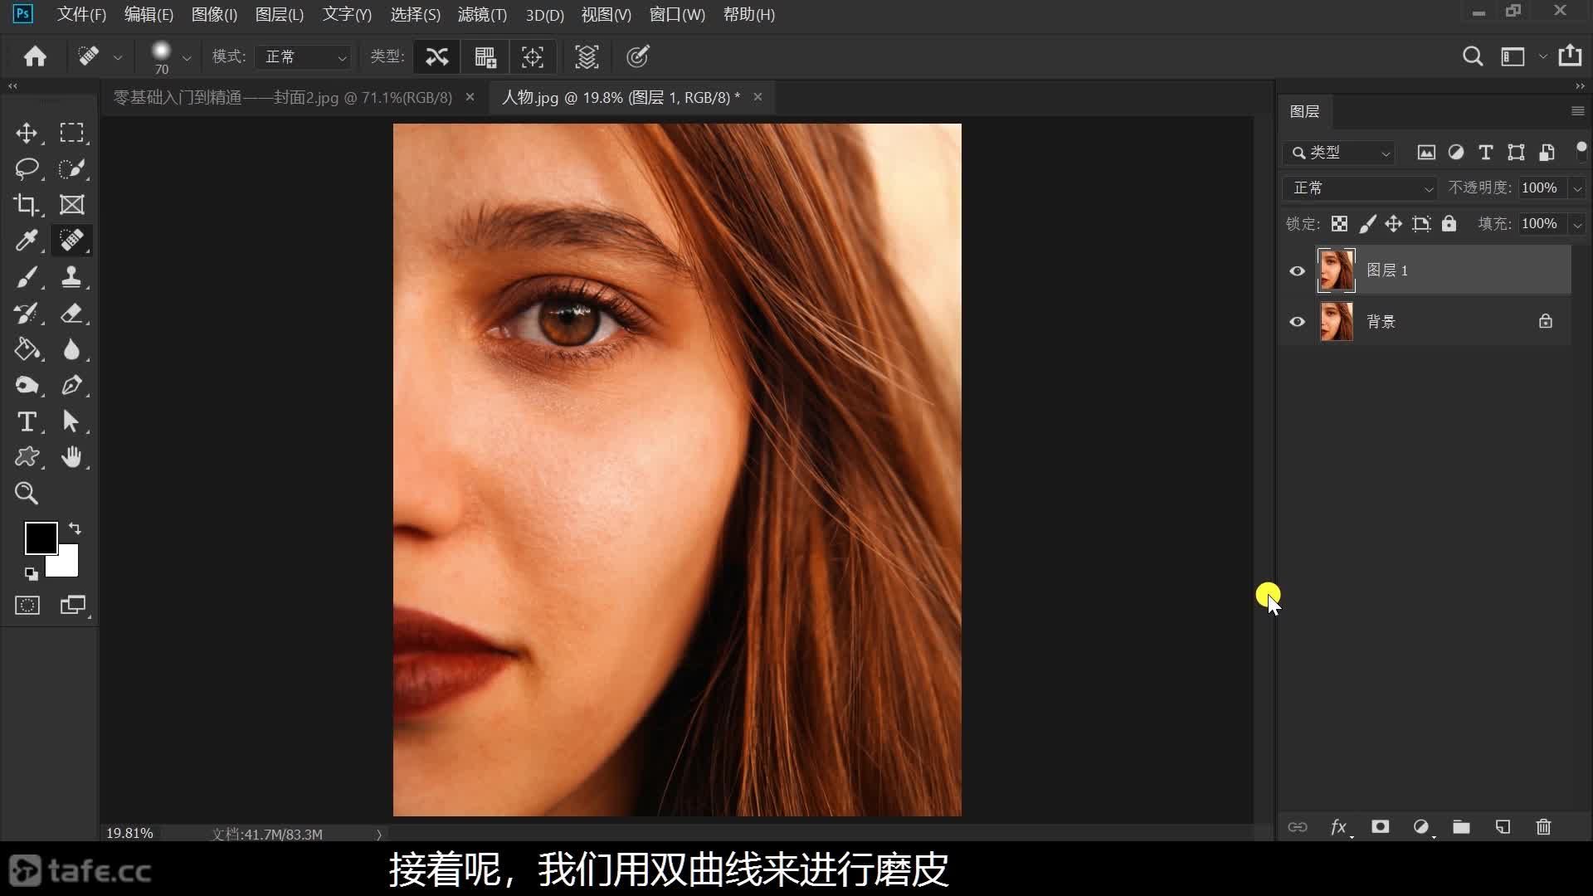
Task: Select the Blur tool
Action: pyautogui.click(x=71, y=349)
